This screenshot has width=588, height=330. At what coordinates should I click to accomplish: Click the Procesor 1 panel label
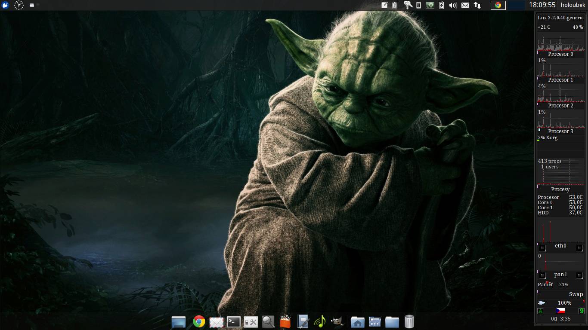(x=560, y=80)
